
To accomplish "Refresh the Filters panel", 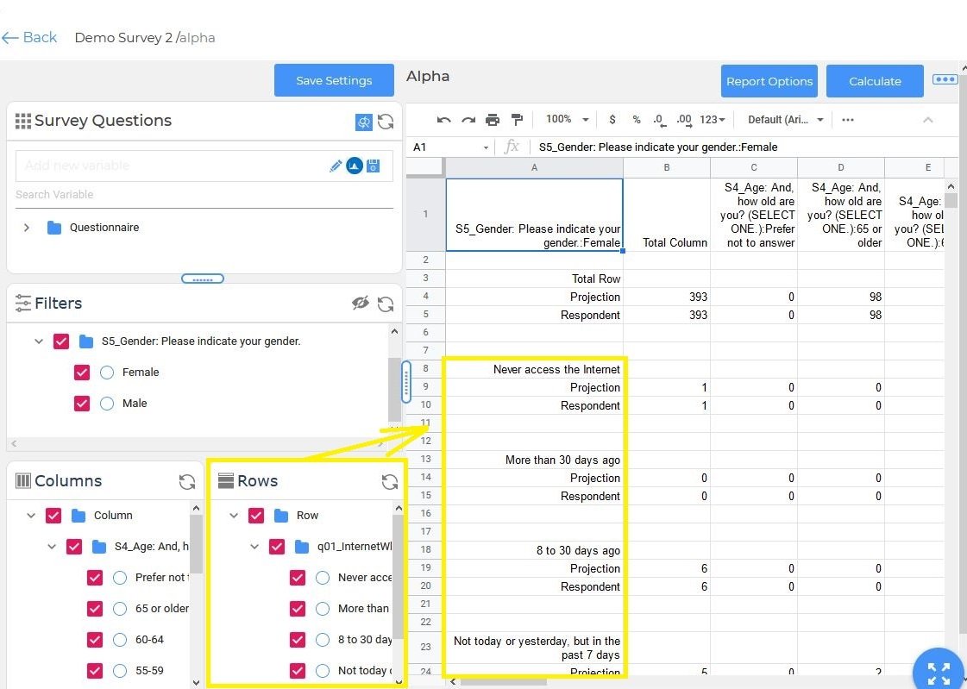I will (386, 304).
